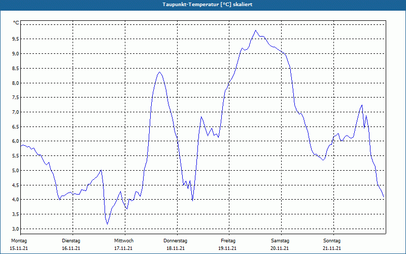Screen dimensions: 406x254
Task: Click the 9,5 axis value
Action: point(16,39)
